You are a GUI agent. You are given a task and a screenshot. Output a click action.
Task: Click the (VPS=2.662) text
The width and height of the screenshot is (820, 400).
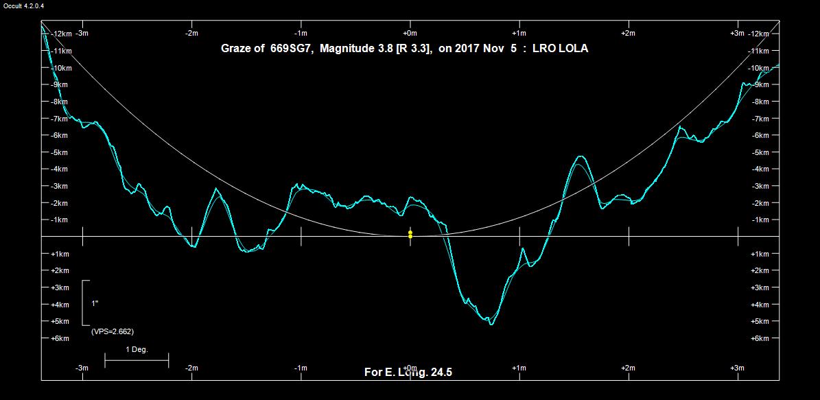point(112,331)
